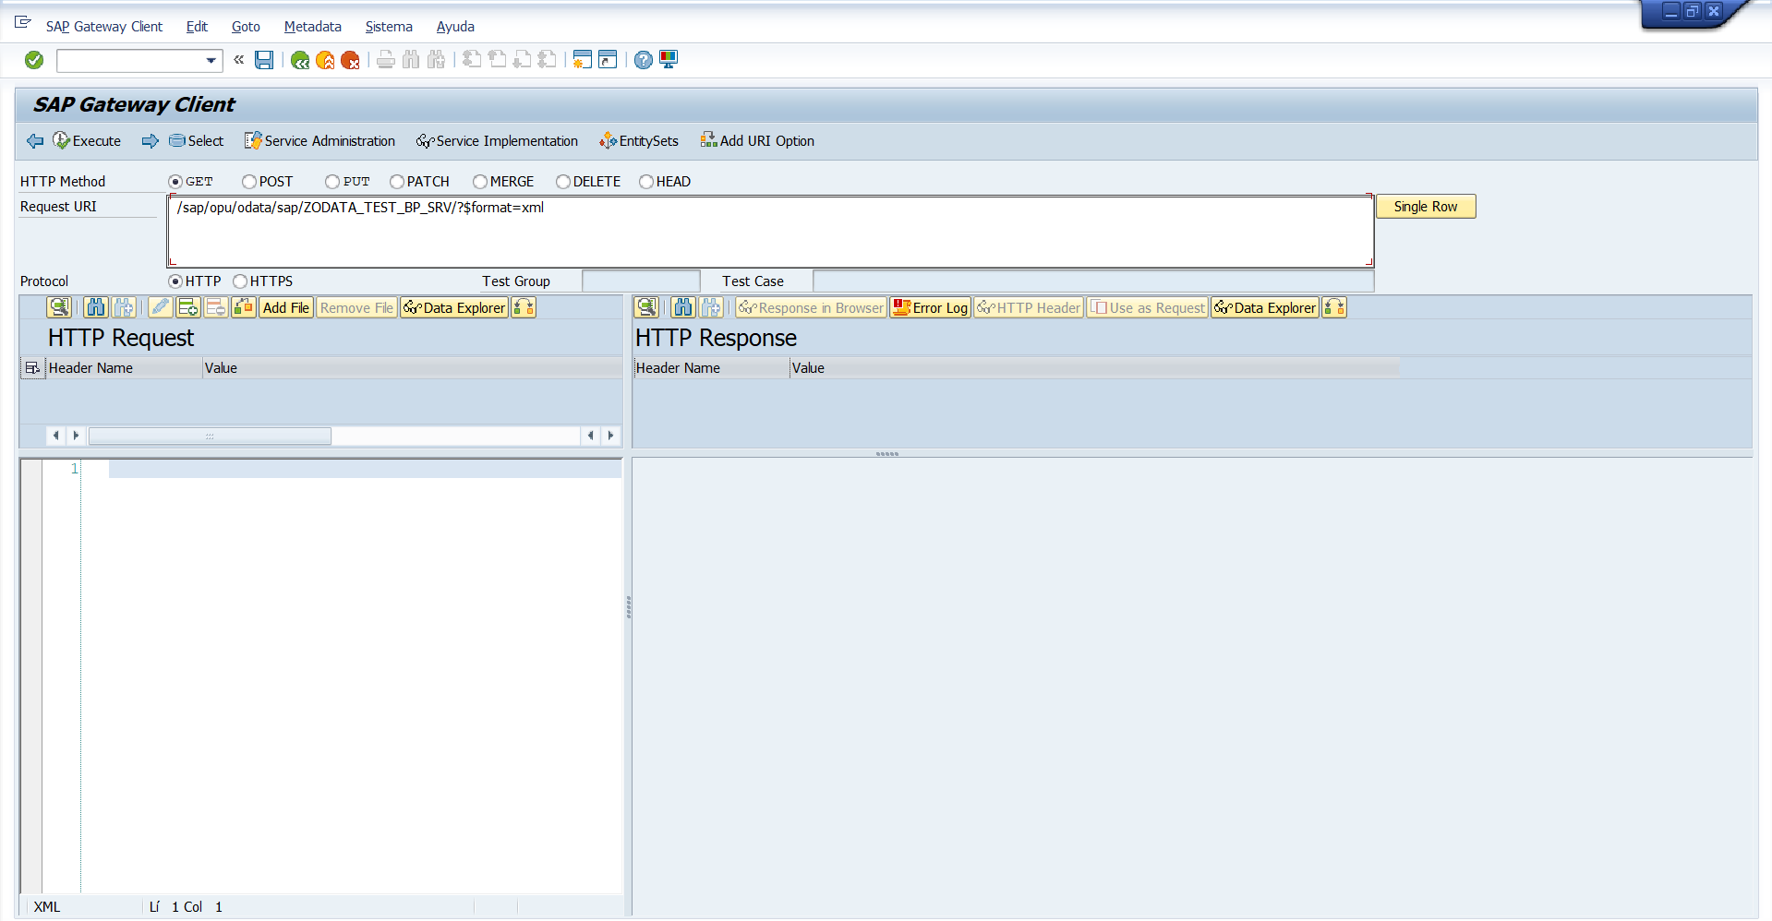Expand the toolbar with double chevron
Image resolution: width=1772 pixels, height=921 pixels.
239,60
